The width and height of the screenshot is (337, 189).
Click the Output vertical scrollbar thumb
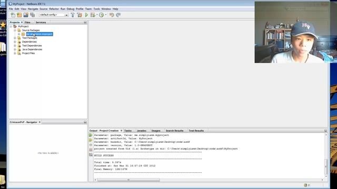click(326, 166)
